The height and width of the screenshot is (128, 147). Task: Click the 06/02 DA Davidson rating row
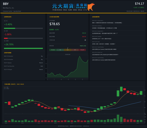tap(24, 56)
